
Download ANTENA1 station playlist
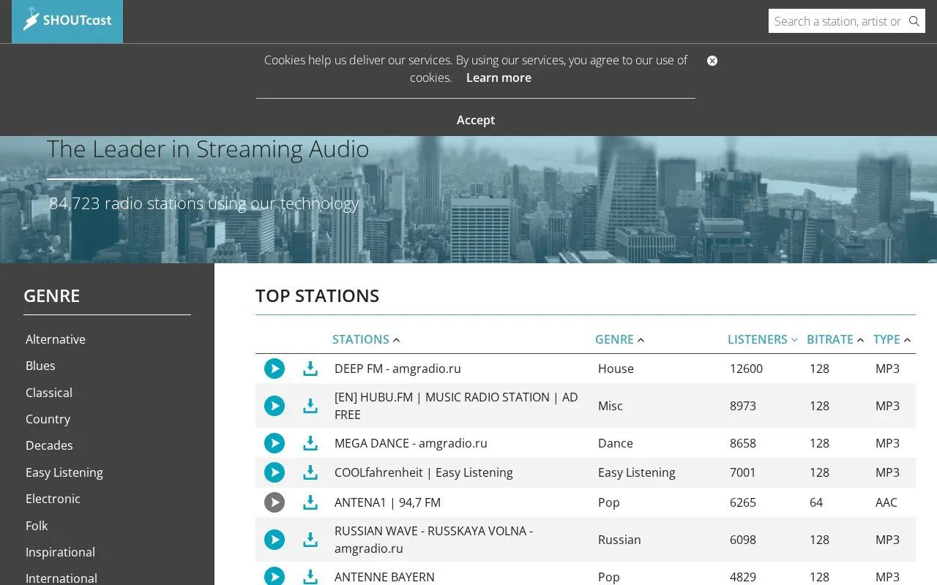(x=310, y=502)
